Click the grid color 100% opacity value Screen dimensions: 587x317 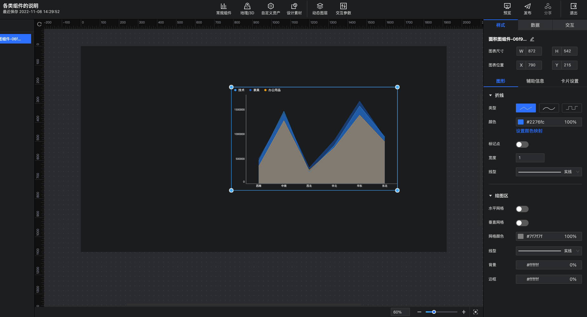[x=570, y=236]
